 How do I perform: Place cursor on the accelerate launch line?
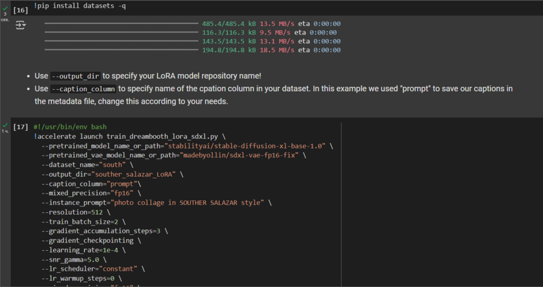click(130, 136)
